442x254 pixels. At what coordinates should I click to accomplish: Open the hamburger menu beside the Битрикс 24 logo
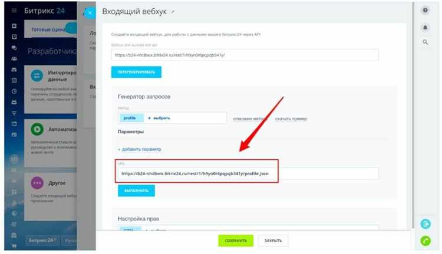[x=14, y=11]
